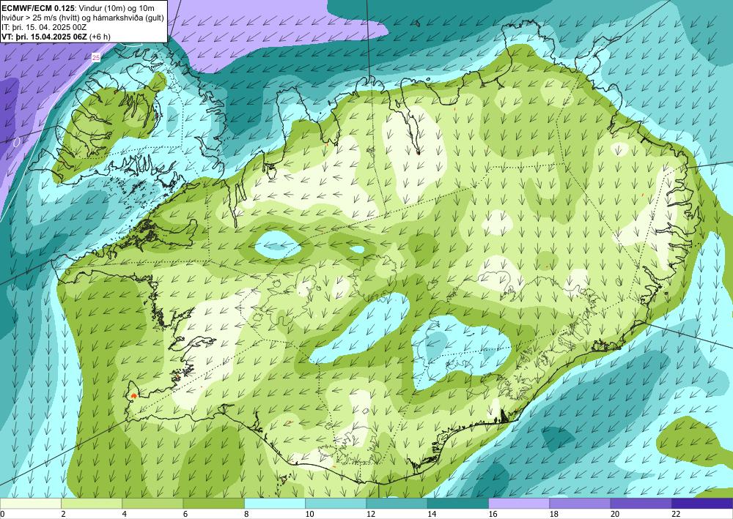
Task: Click the dark teal 14–16 m/s legend swatch
Action: click(x=458, y=503)
